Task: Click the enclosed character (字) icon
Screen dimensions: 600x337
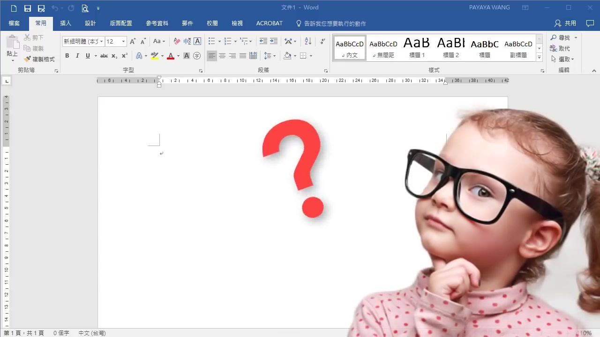Action: tap(197, 56)
